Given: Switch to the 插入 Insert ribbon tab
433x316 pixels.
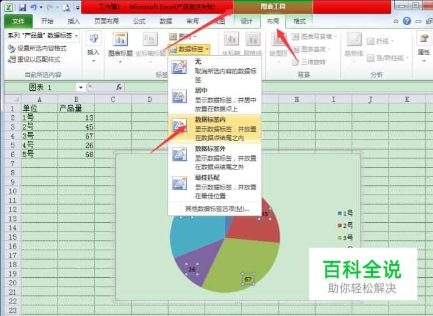Looking at the screenshot, I should [74, 21].
